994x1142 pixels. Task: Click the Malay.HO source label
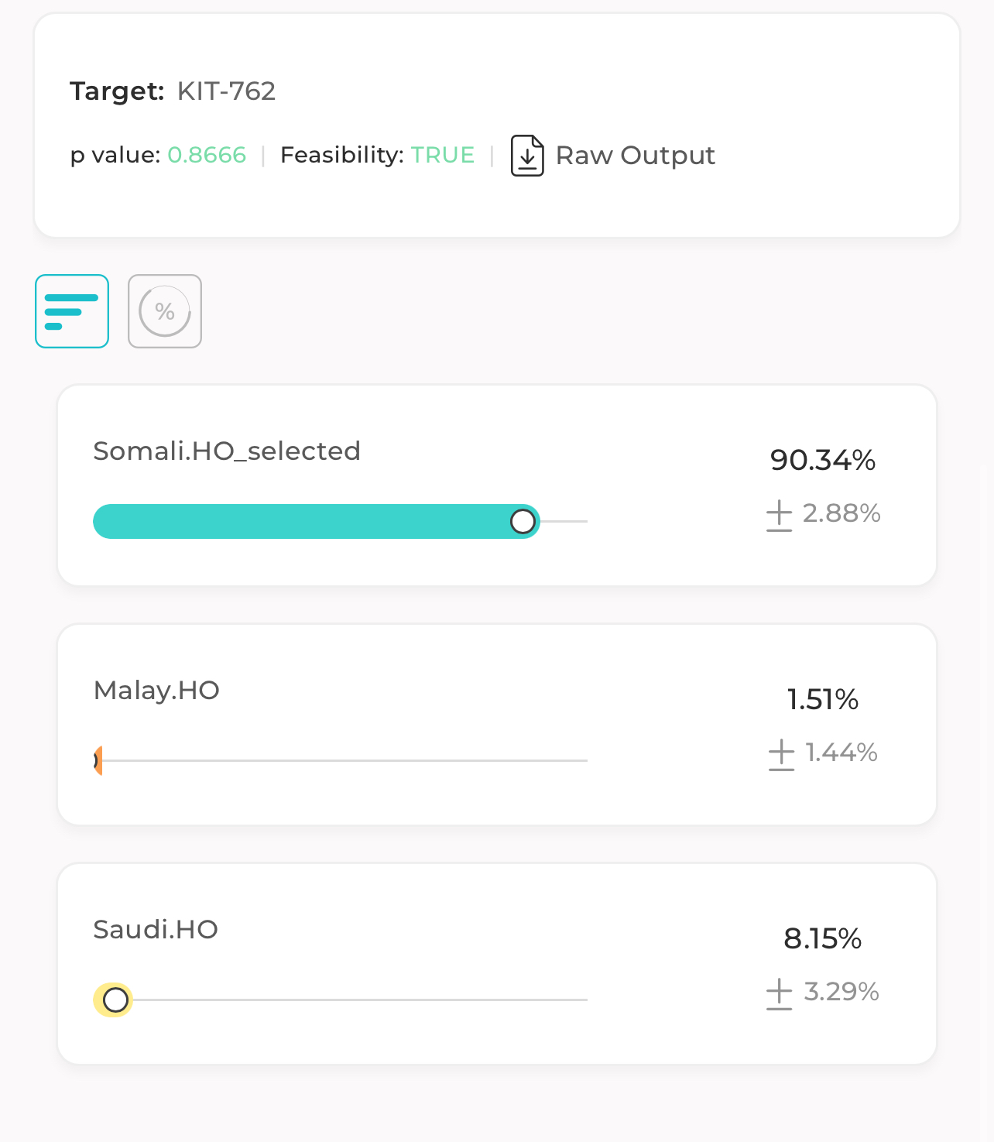point(156,690)
